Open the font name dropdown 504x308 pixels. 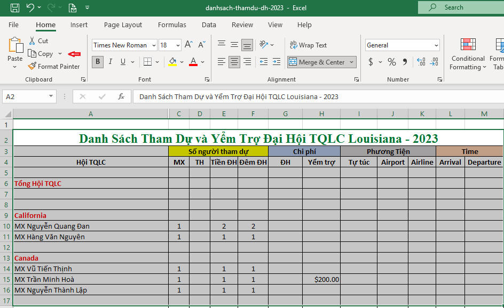[x=154, y=45]
